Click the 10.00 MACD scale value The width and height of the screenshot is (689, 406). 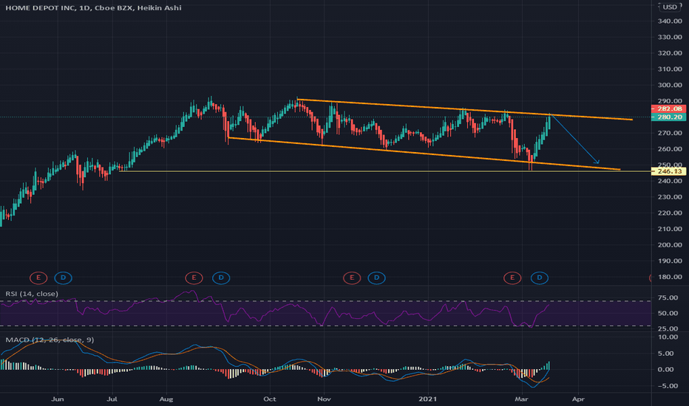click(x=668, y=337)
